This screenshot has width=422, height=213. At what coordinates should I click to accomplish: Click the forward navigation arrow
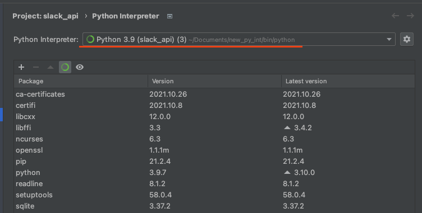coord(410,16)
